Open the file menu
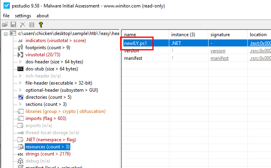The height and width of the screenshot is (168, 271). click(6, 16)
